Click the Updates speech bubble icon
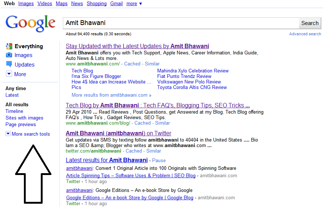Viewport: 323px width, 207px height. point(9,64)
